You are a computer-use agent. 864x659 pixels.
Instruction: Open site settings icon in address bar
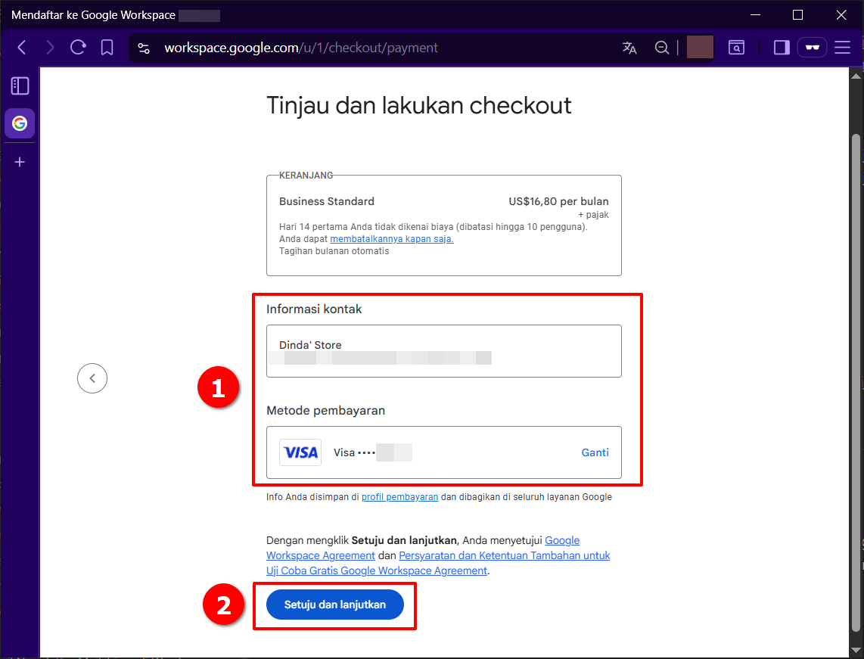144,48
